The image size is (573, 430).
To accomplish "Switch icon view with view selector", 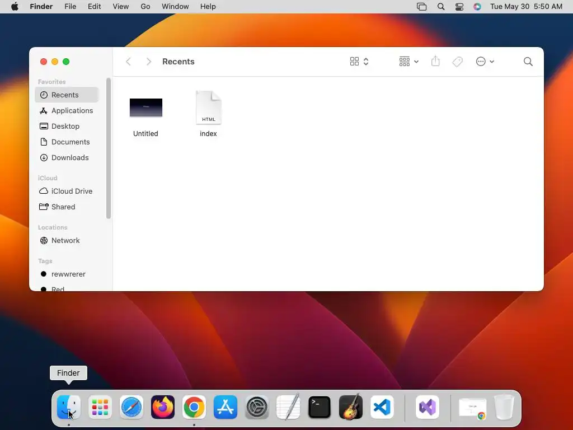I will coord(359,62).
